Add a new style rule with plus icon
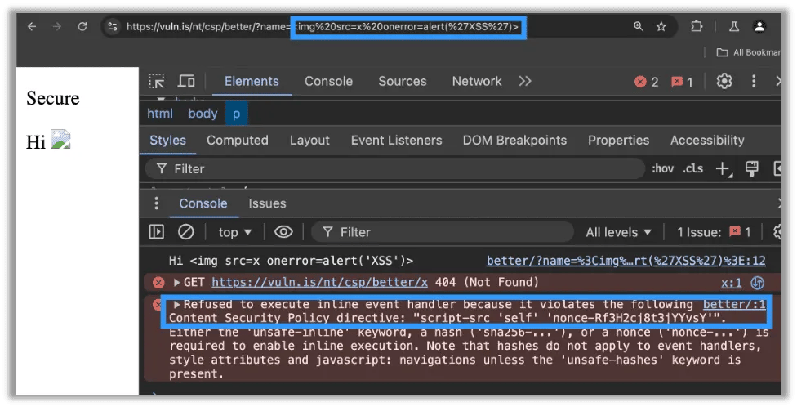The image size is (797, 407). 724,169
